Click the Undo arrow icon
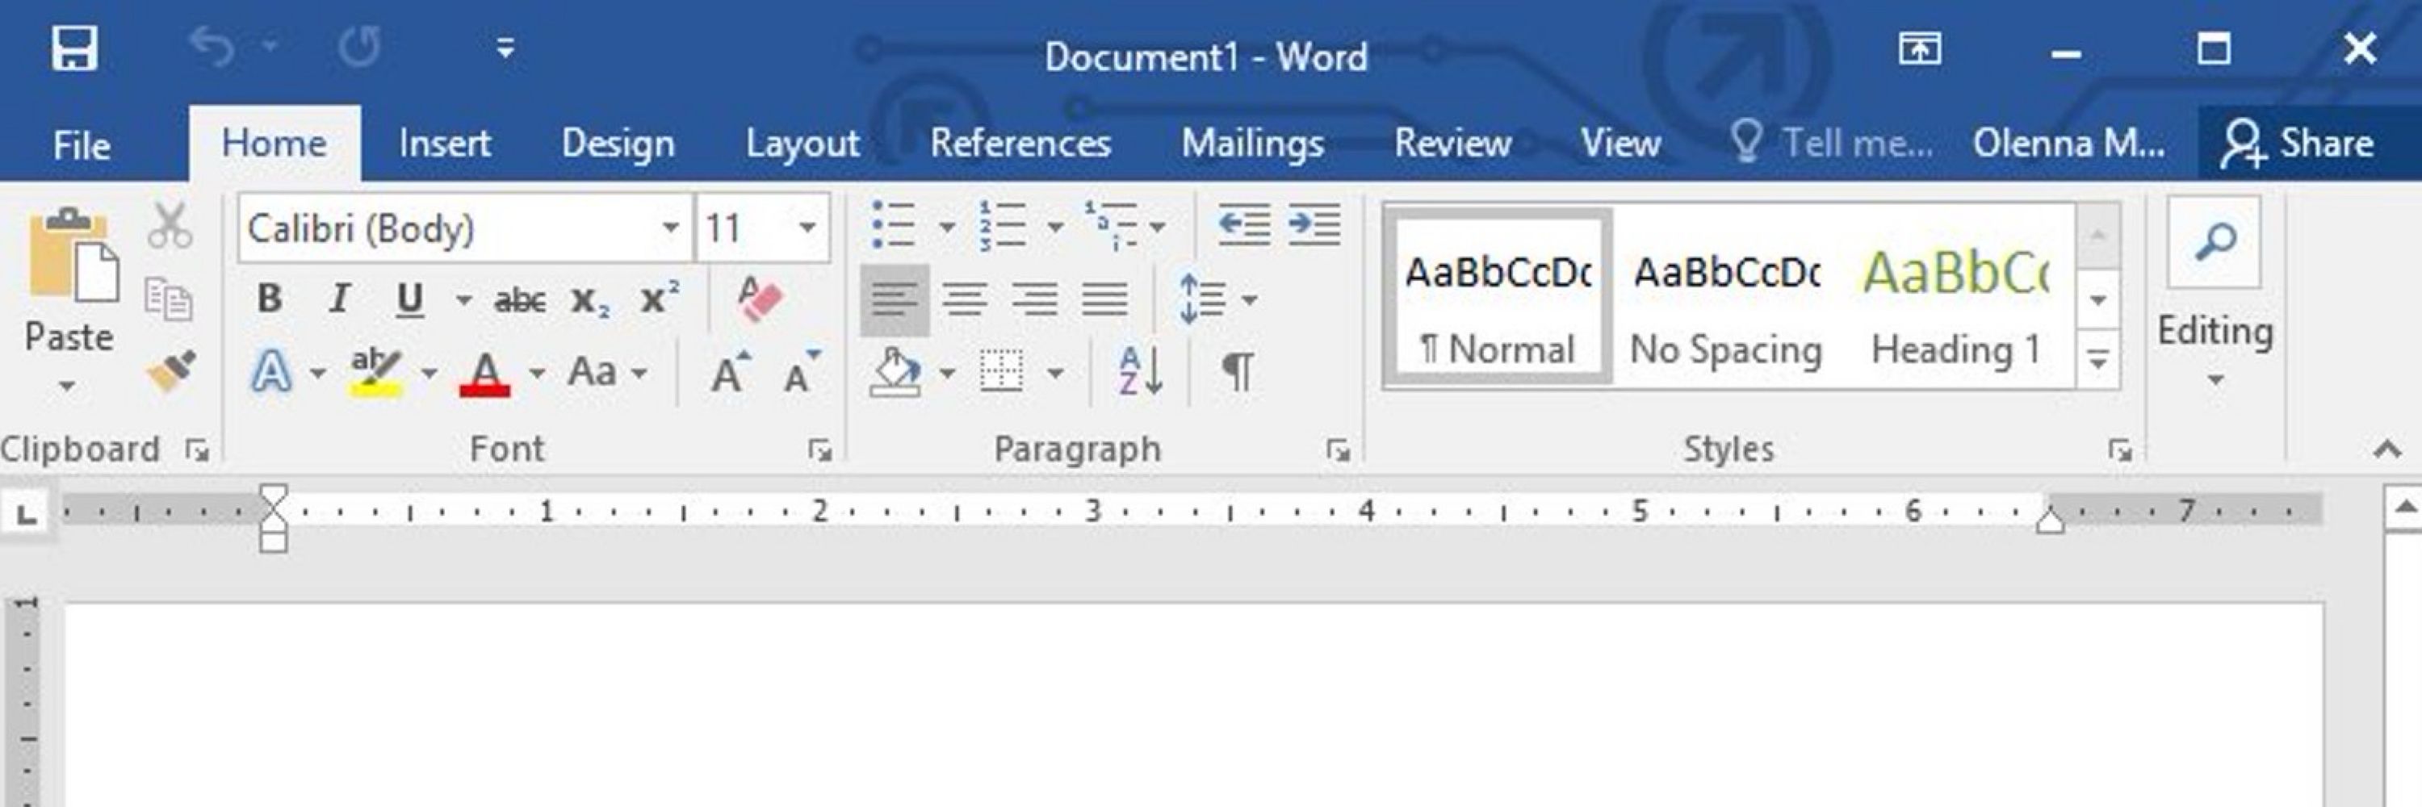Screen dimensions: 2422x807 pyautogui.click(x=212, y=46)
